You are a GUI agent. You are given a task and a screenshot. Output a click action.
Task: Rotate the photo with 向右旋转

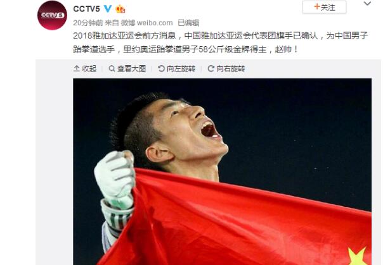pos(226,69)
